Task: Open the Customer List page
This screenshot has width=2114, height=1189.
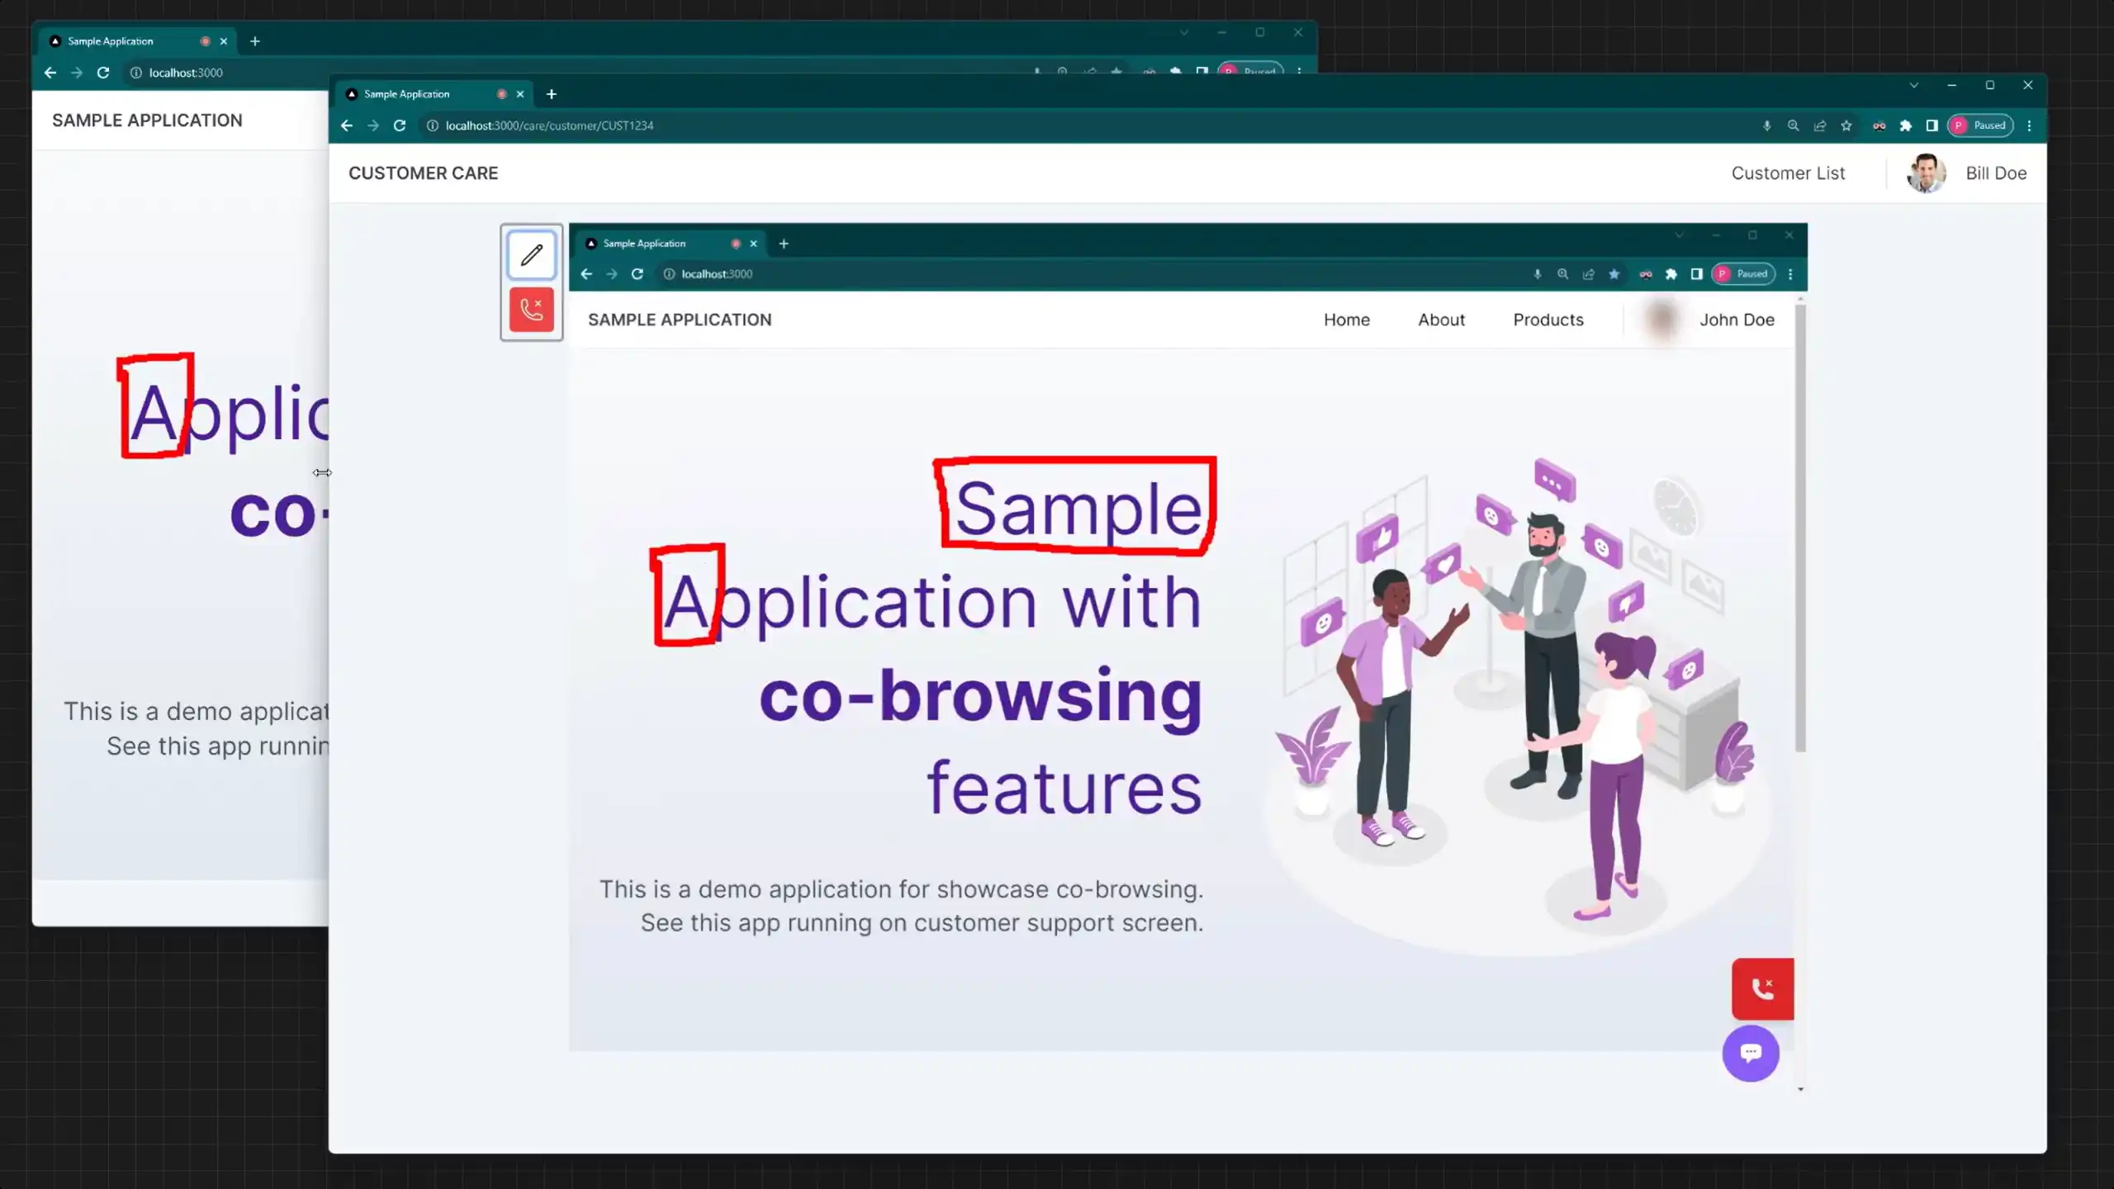Action: pos(1787,173)
